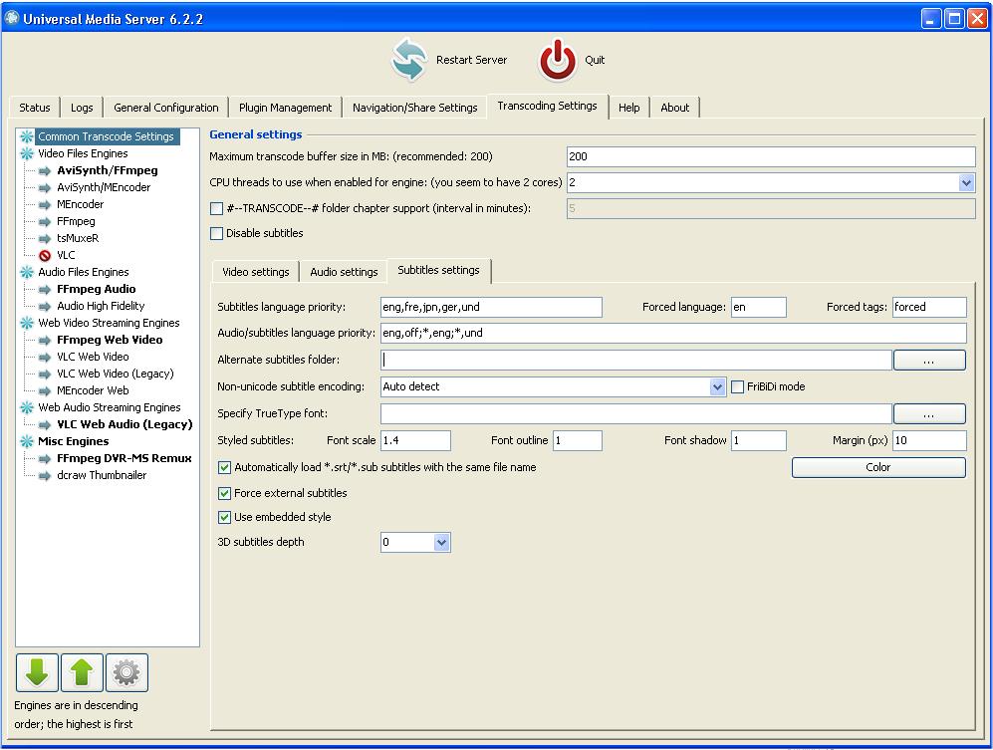
Task: Click the arrow icon beside MEncoder
Action: (45, 204)
